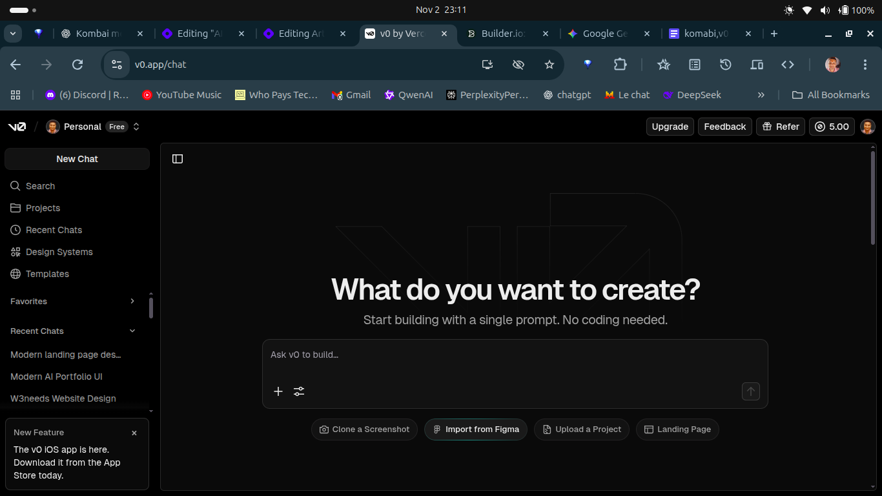Click the Upload a Project button
This screenshot has width=882, height=496.
582,429
